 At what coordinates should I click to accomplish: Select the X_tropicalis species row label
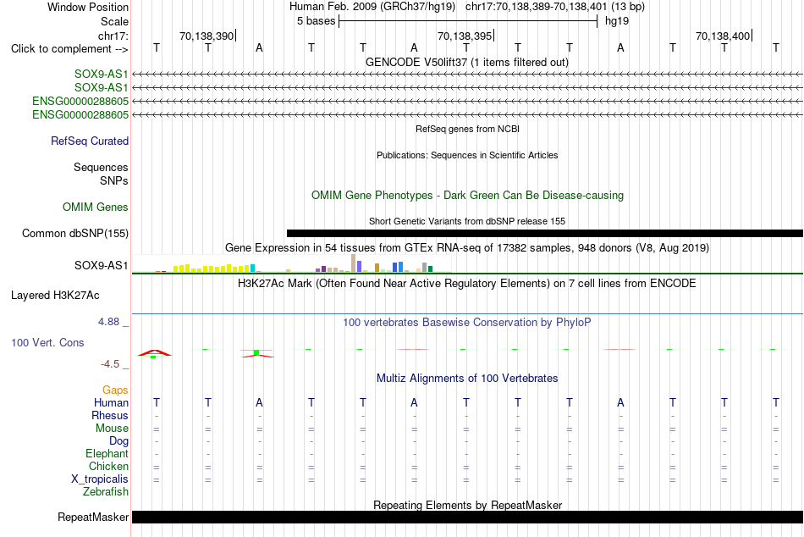(100, 479)
